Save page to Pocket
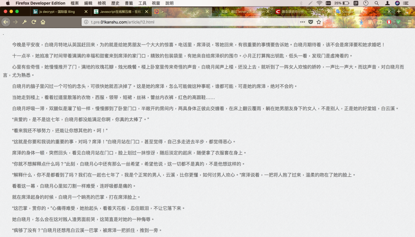The image size is (415, 237). (x=311, y=22)
